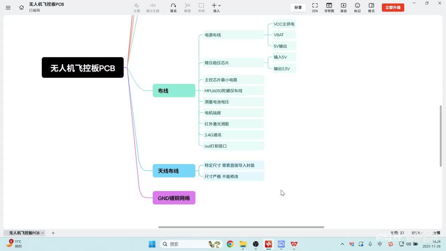This screenshot has width=446, height=251.
Task: Select the 输入5V node
Action: click(x=284, y=57)
